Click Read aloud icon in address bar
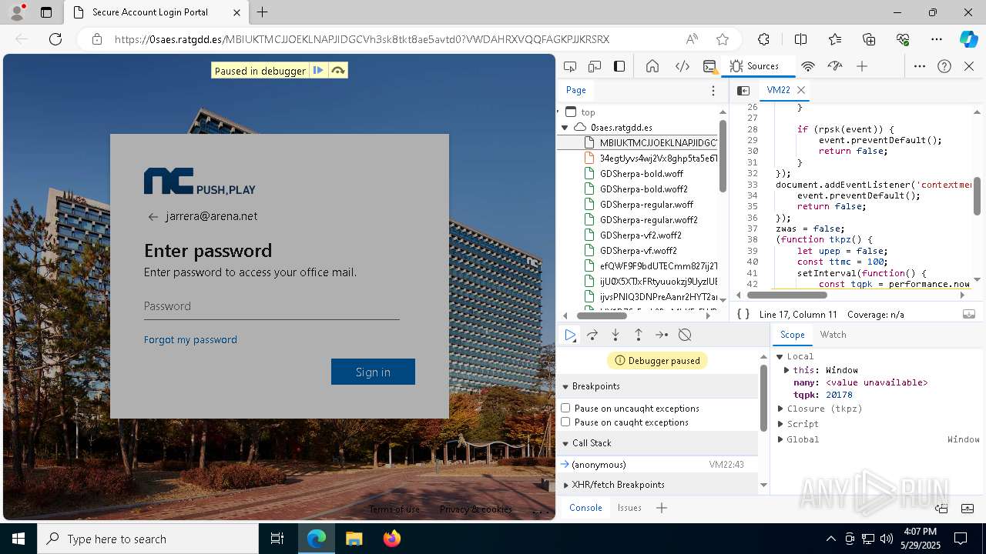 pos(692,39)
